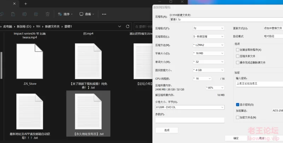Image resolution: width=283 pixels, height=143 pixels.
Task: Open a new Explorer tab with plus icon
Action: point(25,4)
